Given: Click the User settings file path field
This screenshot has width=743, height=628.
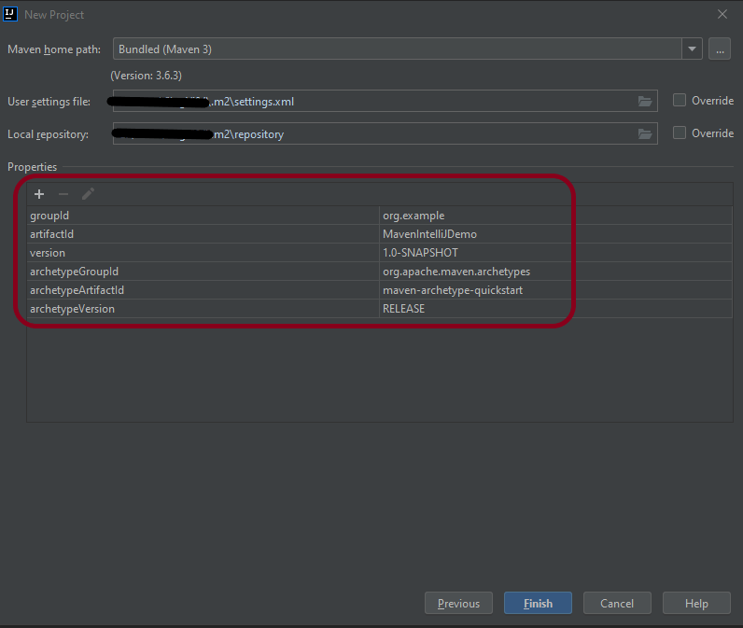Looking at the screenshot, I should pyautogui.click(x=373, y=101).
